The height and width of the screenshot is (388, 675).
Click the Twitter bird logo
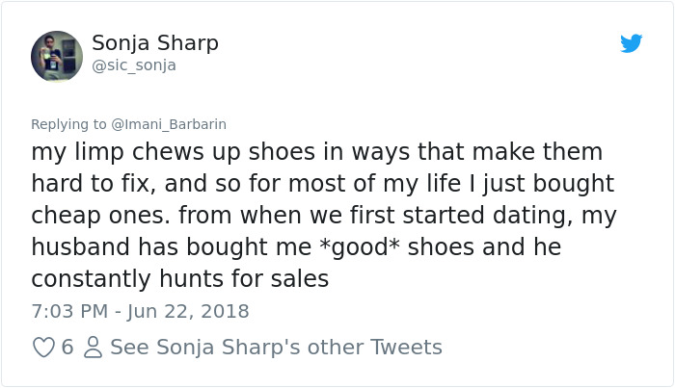pyautogui.click(x=632, y=43)
